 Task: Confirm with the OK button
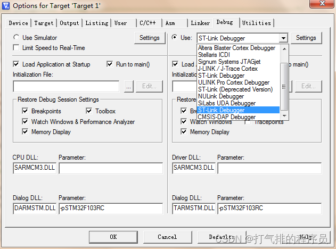(x=113, y=237)
